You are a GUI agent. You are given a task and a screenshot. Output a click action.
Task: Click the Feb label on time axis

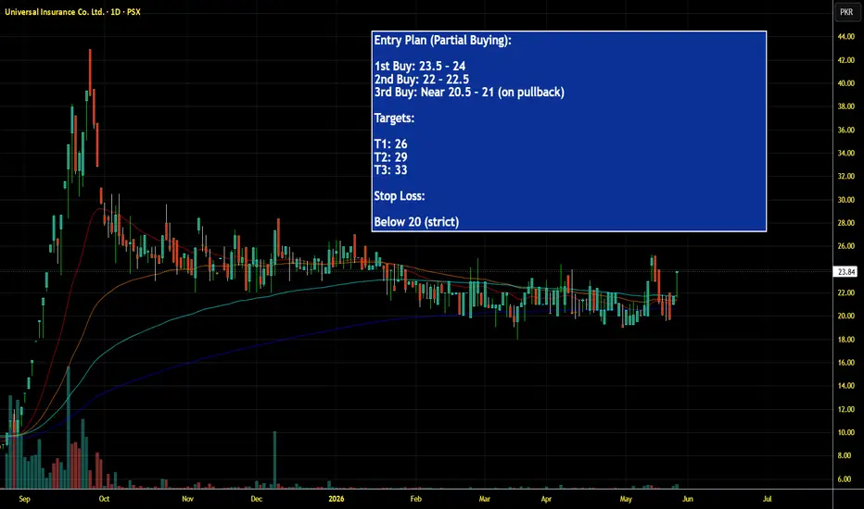click(x=415, y=499)
